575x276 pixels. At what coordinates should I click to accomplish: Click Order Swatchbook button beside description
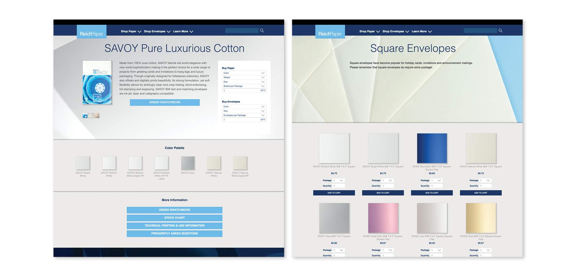click(x=165, y=102)
